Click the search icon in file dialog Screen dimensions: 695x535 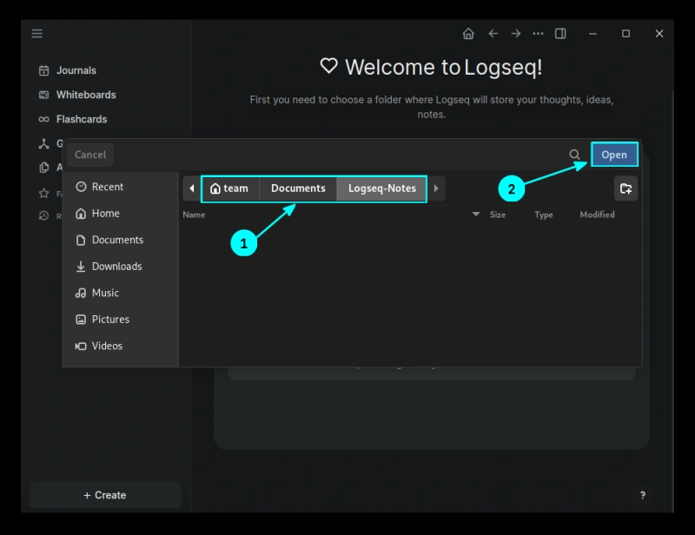(x=574, y=155)
